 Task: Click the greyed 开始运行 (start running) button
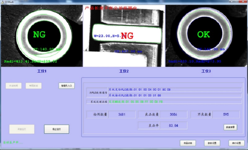pos(22,129)
